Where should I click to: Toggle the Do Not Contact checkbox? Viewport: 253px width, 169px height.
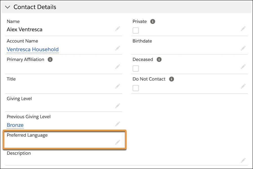(136, 88)
